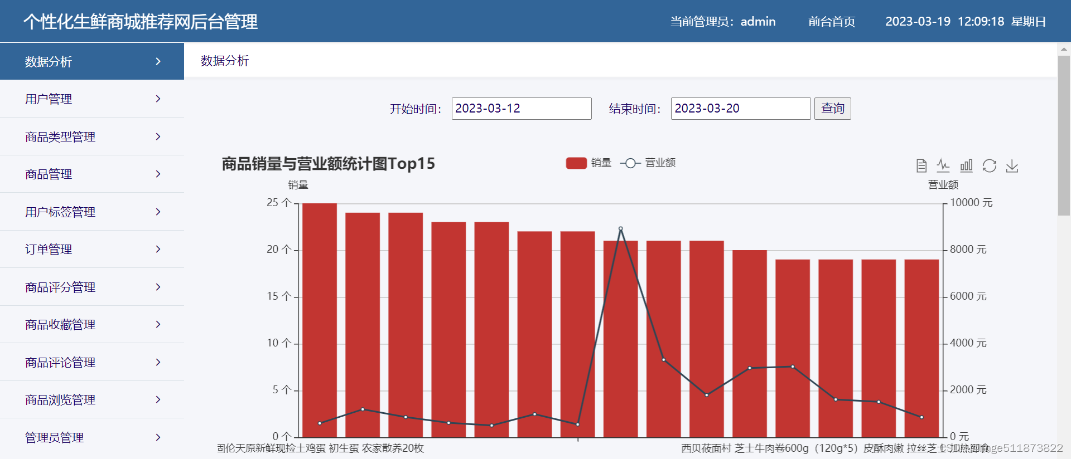Go to 前台首页 link
1071x459 pixels.
(832, 21)
